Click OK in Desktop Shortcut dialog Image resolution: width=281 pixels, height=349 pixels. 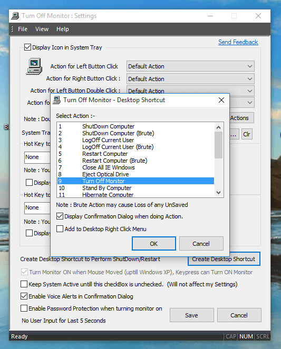click(x=154, y=244)
